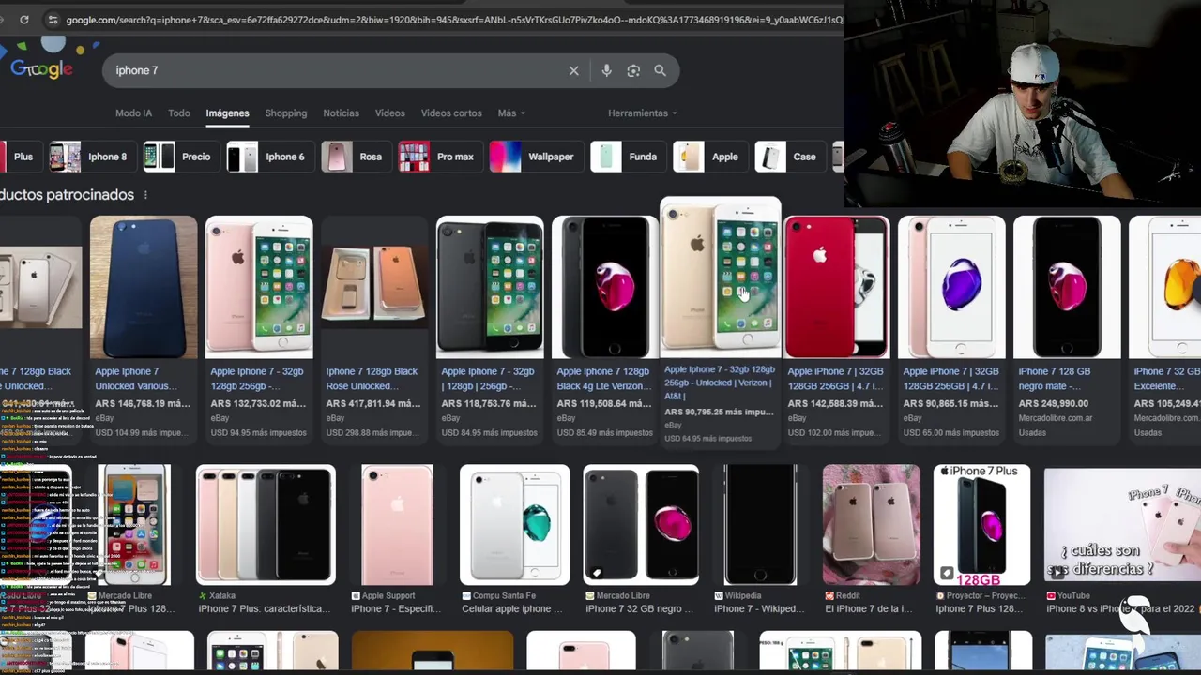Open boxed iPhone ad ARS 417,811.94
The height and width of the screenshot is (675, 1201).
tap(374, 287)
